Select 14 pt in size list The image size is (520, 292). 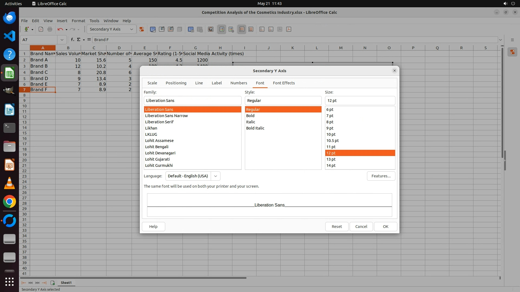click(331, 165)
